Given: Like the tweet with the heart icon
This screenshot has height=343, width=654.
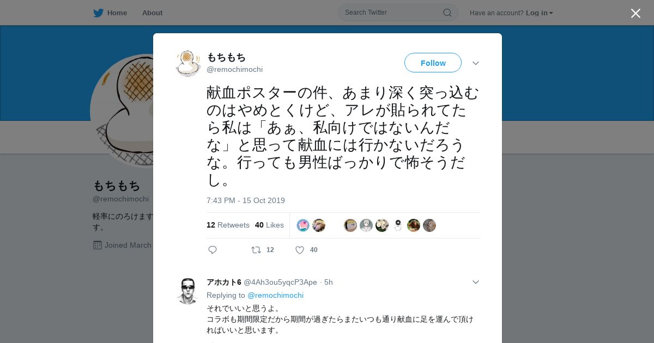Looking at the screenshot, I should tap(299, 250).
